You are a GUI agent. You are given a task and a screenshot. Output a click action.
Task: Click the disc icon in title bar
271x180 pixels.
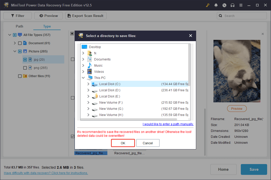coord(224,5)
